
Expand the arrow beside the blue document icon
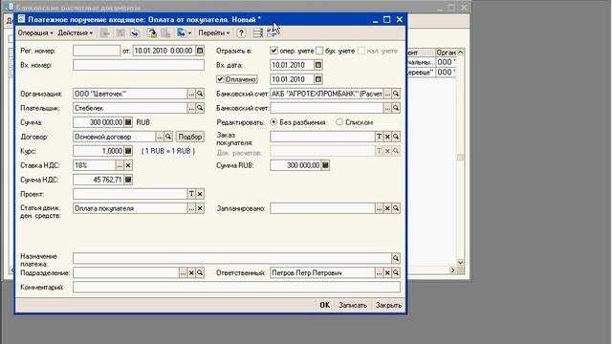tap(189, 33)
